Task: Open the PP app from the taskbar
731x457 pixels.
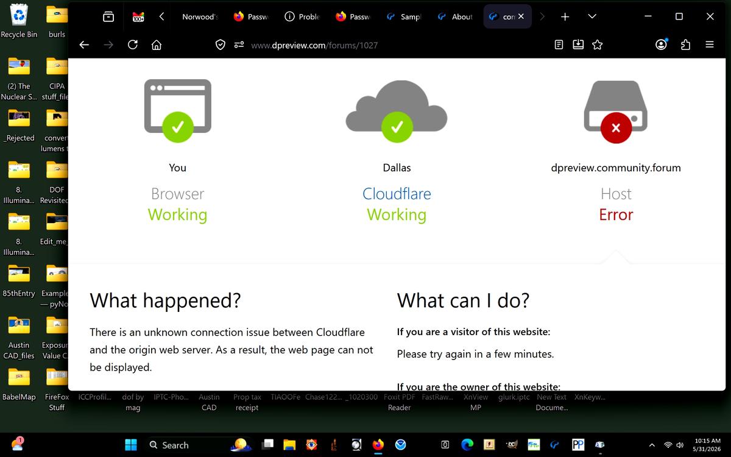Action: click(578, 445)
